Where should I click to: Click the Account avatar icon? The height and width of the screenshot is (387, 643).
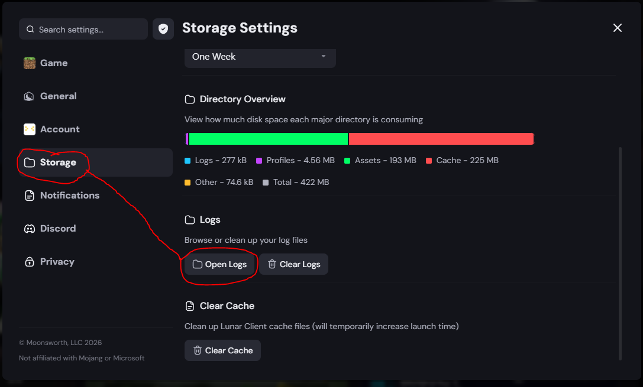click(x=30, y=129)
